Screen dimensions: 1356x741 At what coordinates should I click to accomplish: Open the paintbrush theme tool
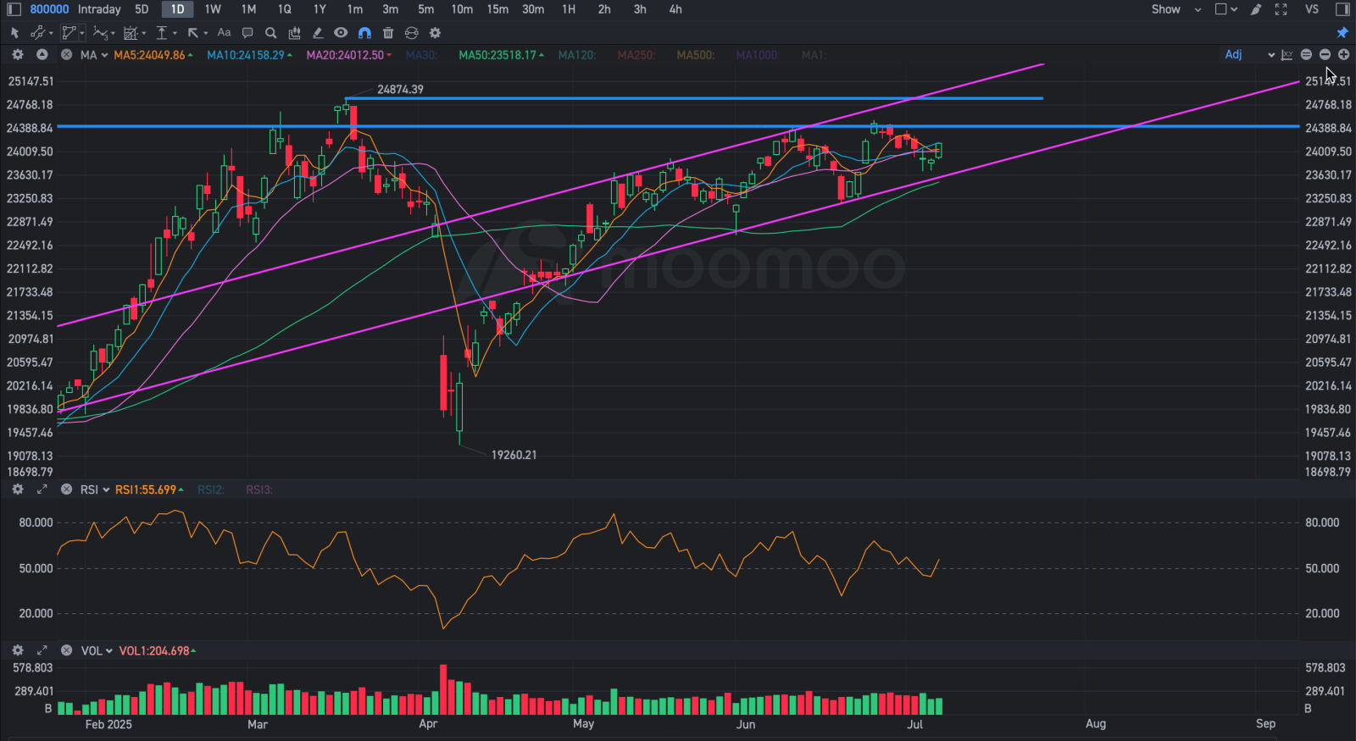pyautogui.click(x=1256, y=9)
